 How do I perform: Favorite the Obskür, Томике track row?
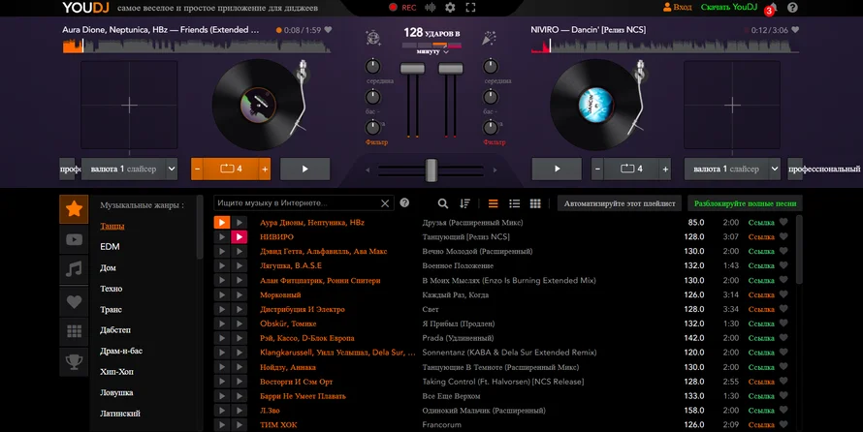[x=783, y=324]
